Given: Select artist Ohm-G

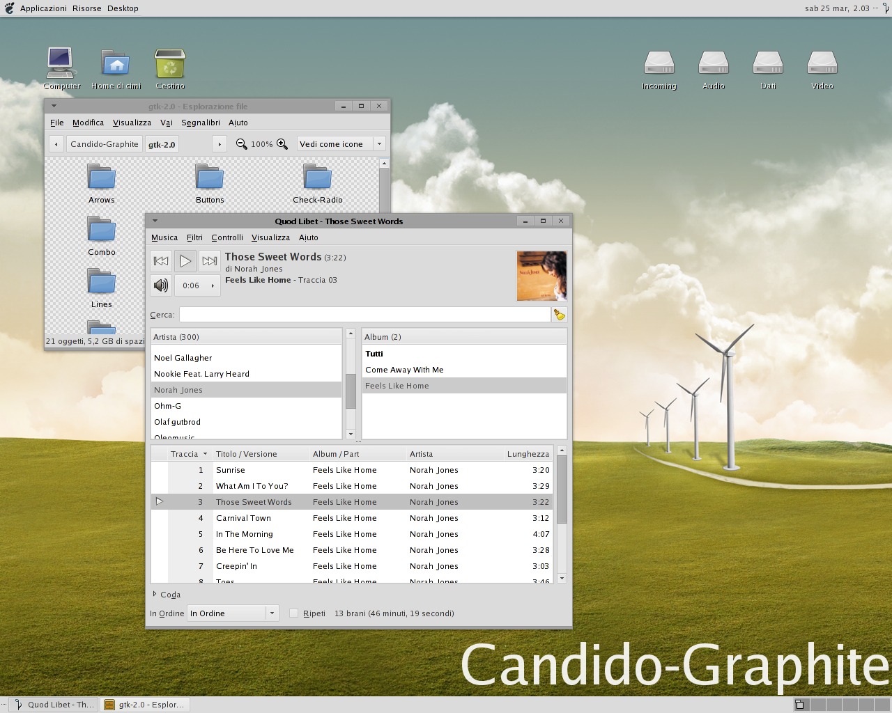Looking at the screenshot, I should tap(247, 406).
